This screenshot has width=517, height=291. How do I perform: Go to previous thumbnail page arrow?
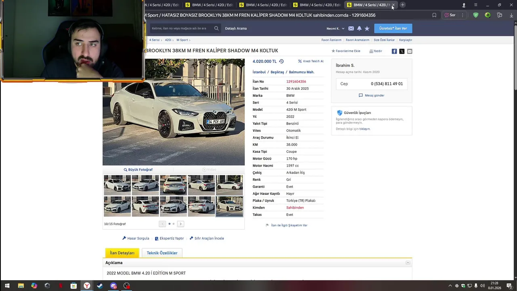pyautogui.click(x=162, y=224)
